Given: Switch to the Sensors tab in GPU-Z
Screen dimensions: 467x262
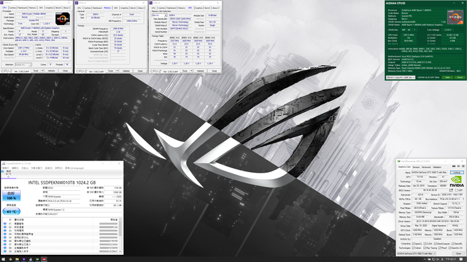Looking at the screenshot, I should click(x=416, y=167).
